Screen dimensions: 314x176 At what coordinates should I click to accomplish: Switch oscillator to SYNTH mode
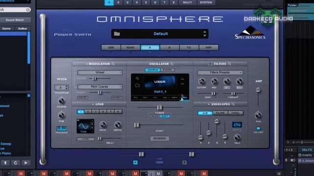167,70
